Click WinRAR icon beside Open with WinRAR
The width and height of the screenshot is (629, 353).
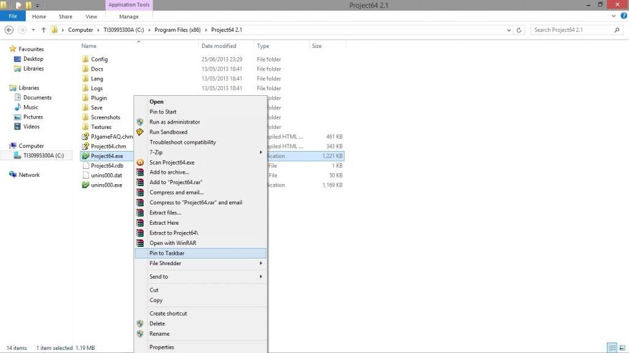pyautogui.click(x=140, y=242)
